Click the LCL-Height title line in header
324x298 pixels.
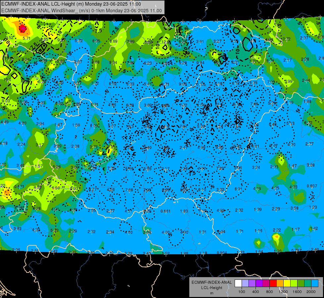coord(71,4)
